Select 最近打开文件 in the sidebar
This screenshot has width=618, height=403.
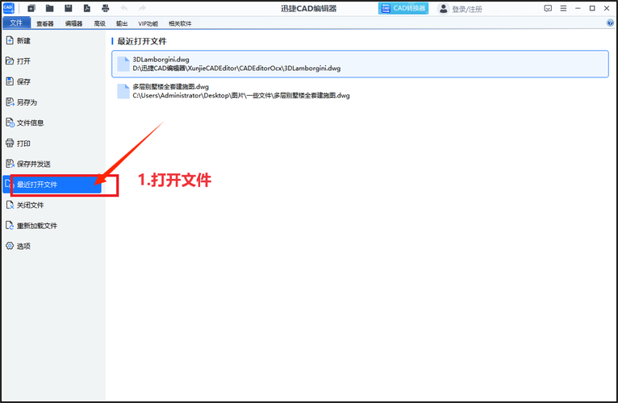tap(52, 185)
